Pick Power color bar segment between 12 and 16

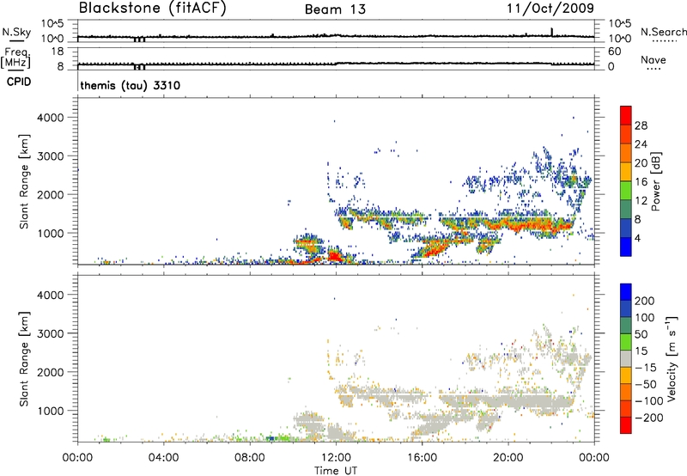(x=626, y=191)
